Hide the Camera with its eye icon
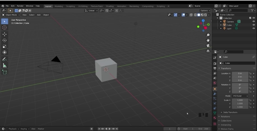The image size is (257, 131). pyautogui.click(x=254, y=22)
